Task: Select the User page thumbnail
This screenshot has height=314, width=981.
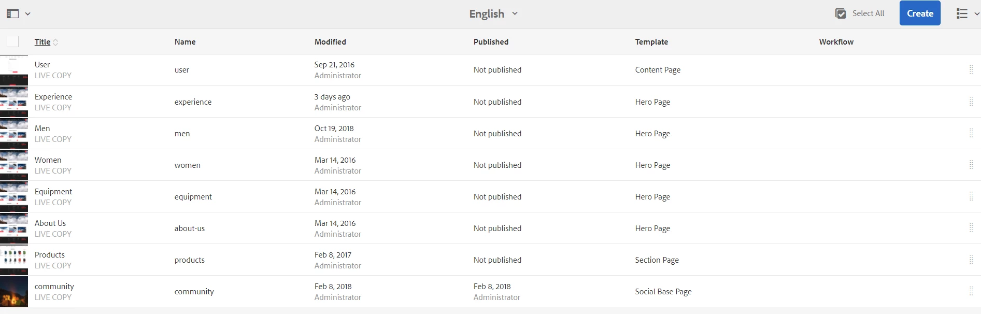Action: coord(14,70)
